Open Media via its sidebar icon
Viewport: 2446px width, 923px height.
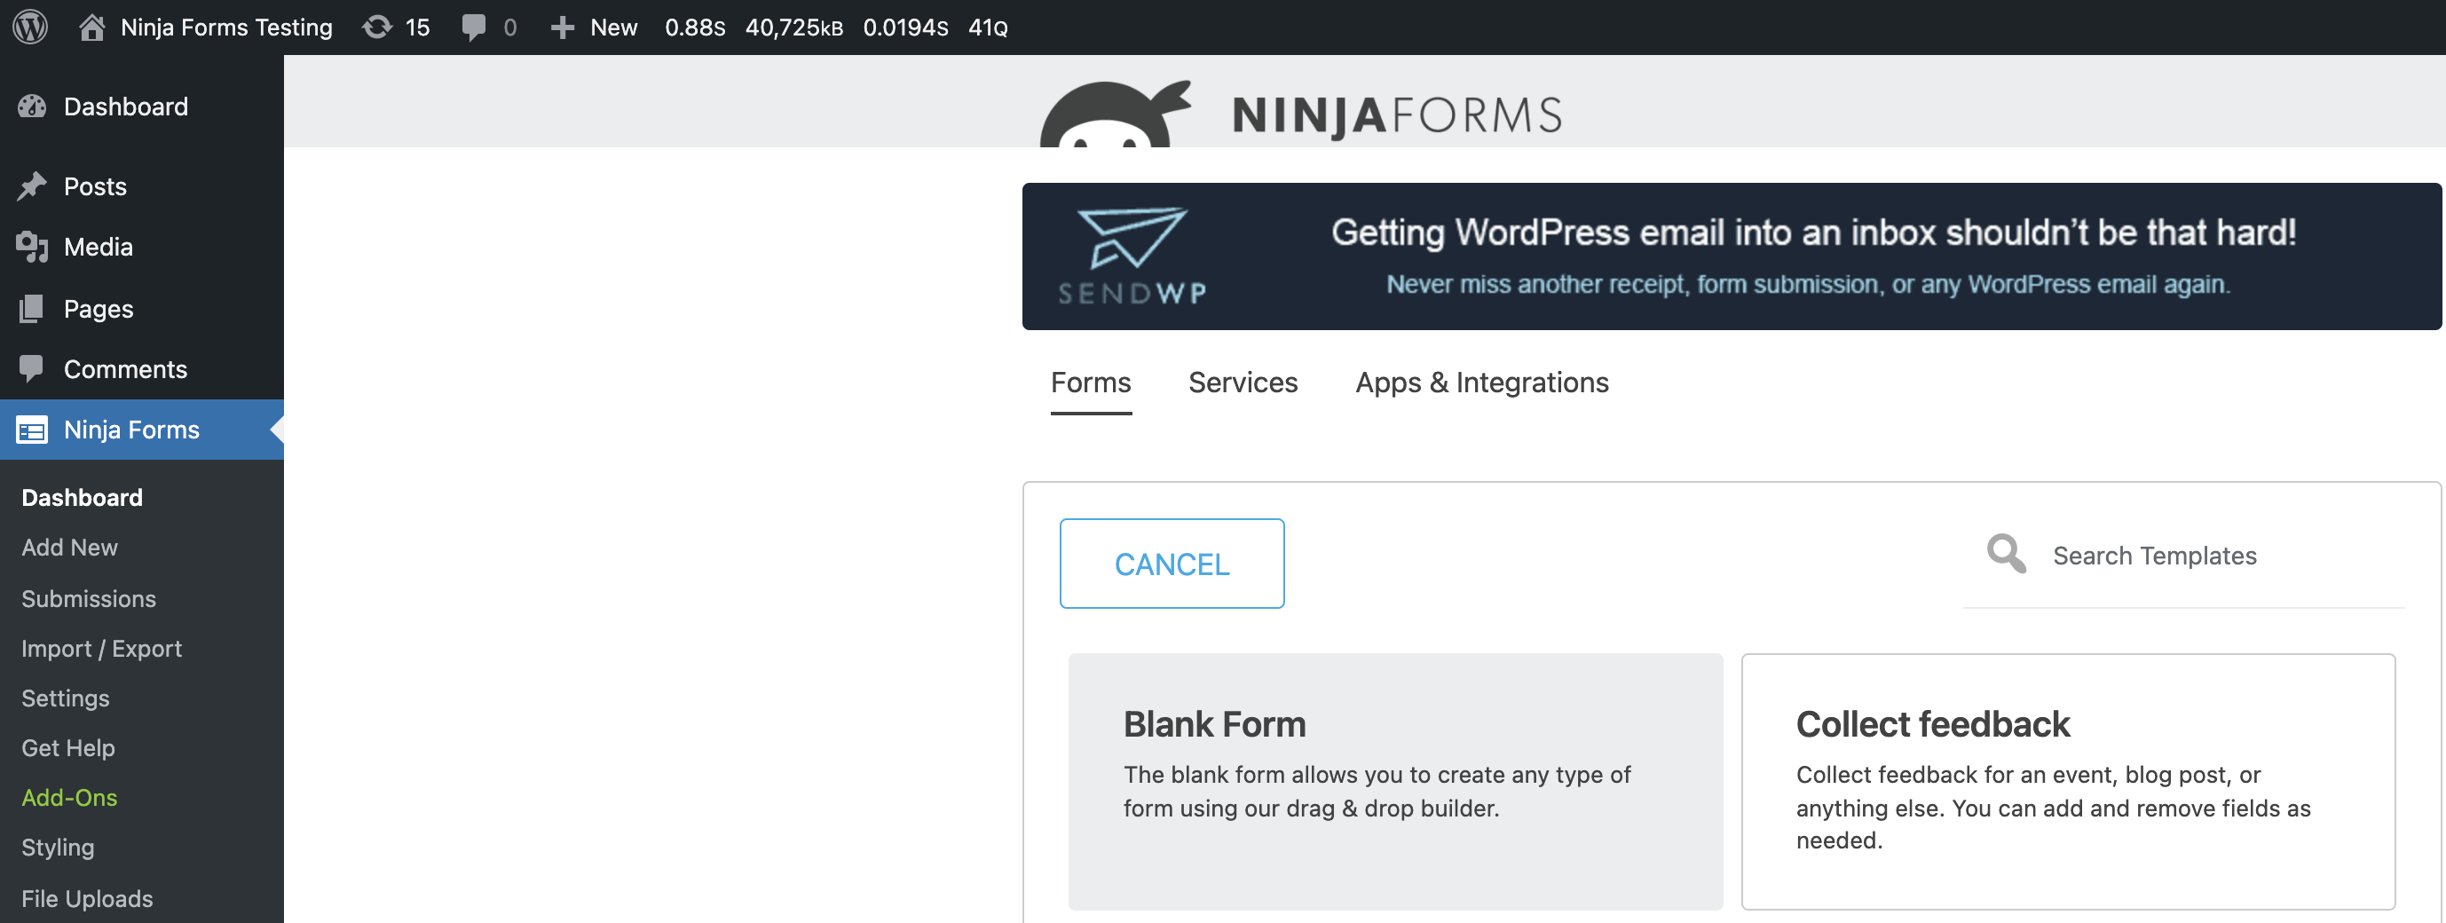click(31, 247)
